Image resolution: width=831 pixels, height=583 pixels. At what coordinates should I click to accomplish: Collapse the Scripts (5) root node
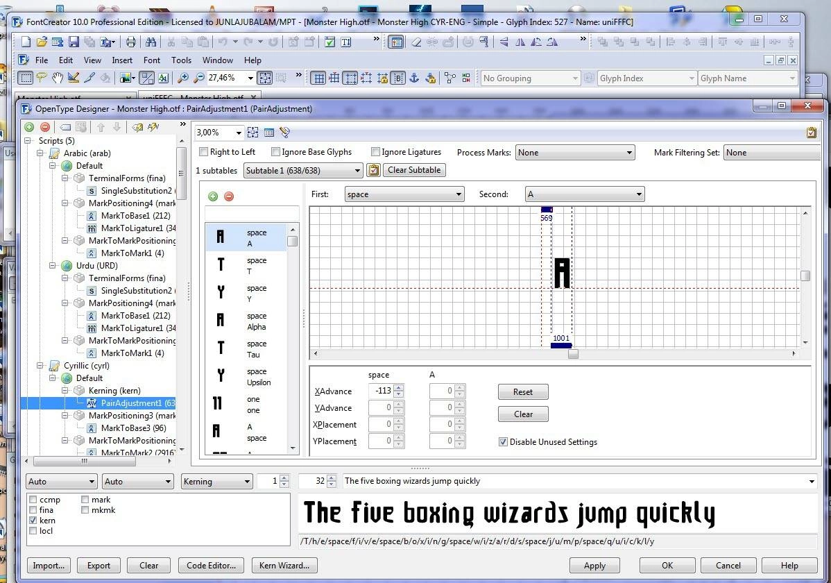28,141
